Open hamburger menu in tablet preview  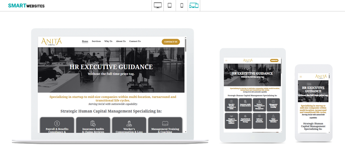pos(226,61)
